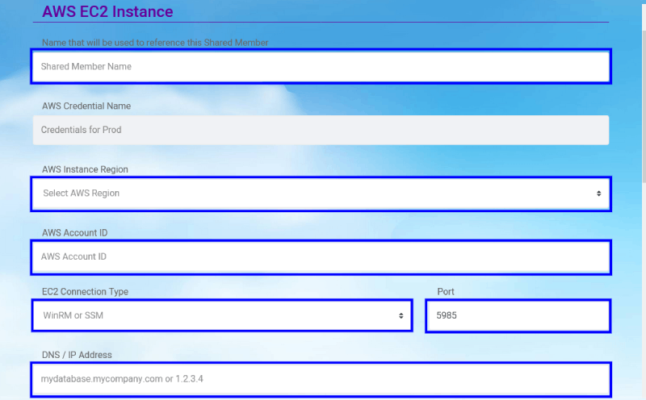The width and height of the screenshot is (646, 400).
Task: Click the DNS / IP Address label
Action: (x=77, y=355)
